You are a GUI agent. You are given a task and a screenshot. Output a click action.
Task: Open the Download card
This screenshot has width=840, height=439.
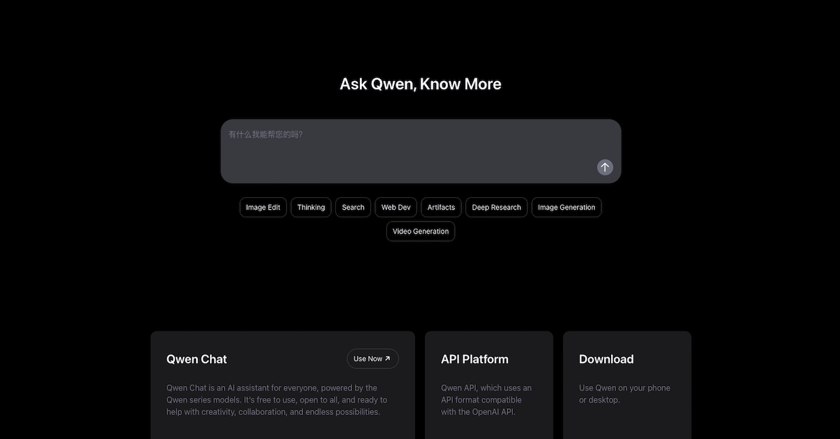pyautogui.click(x=627, y=385)
